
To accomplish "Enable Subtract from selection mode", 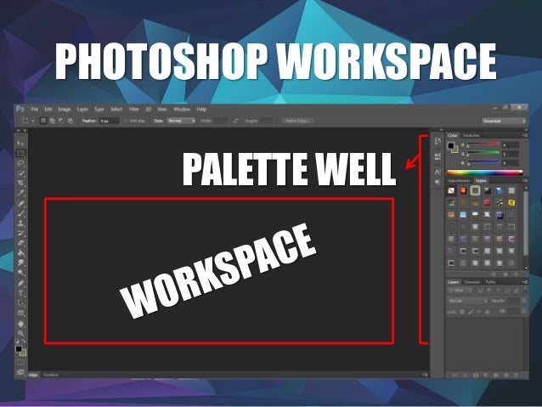I will coord(61,121).
